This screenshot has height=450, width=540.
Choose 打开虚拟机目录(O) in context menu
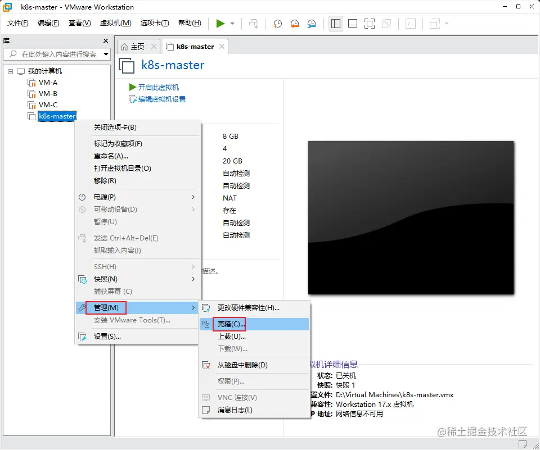click(x=138, y=169)
